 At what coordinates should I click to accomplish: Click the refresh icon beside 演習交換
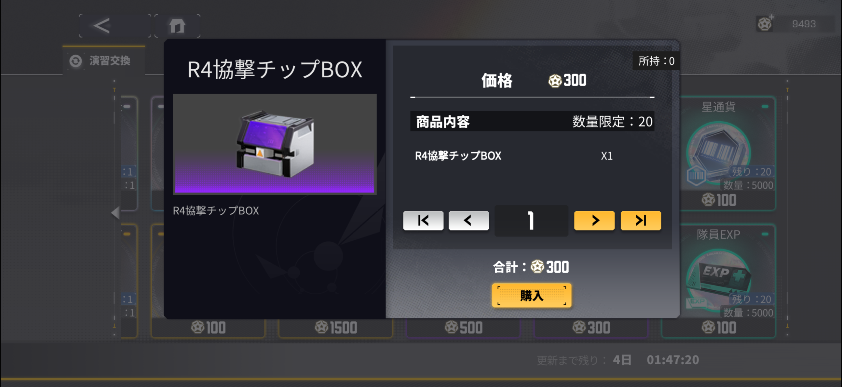point(76,61)
